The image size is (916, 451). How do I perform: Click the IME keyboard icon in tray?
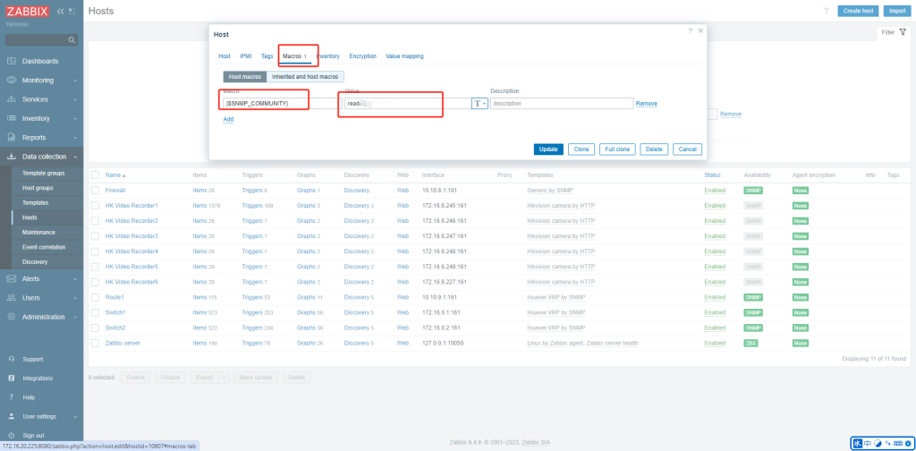[x=897, y=444]
